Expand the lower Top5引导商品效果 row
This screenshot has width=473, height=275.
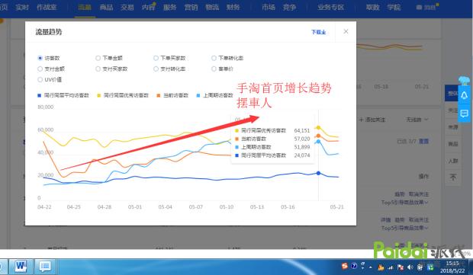[404, 228]
